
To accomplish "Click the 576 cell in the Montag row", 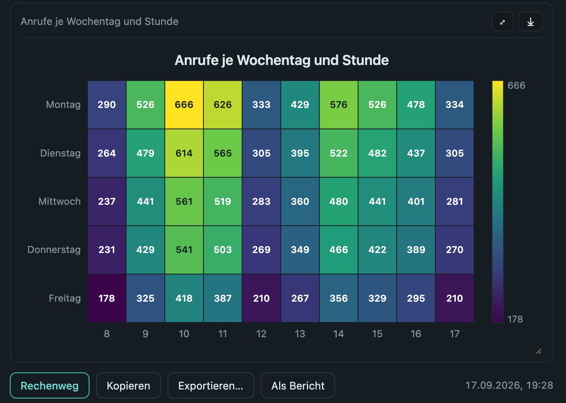I will [x=339, y=105].
